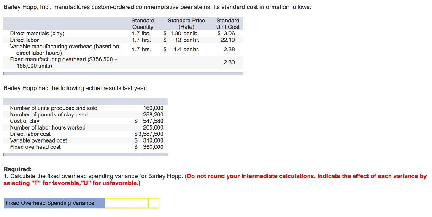Click the Standard Price (Rate) column header
The width and height of the screenshot is (432, 217).
(186, 24)
